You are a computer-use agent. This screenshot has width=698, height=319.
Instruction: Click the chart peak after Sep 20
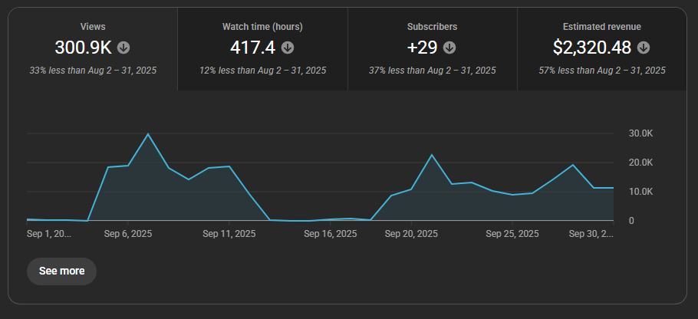432,155
